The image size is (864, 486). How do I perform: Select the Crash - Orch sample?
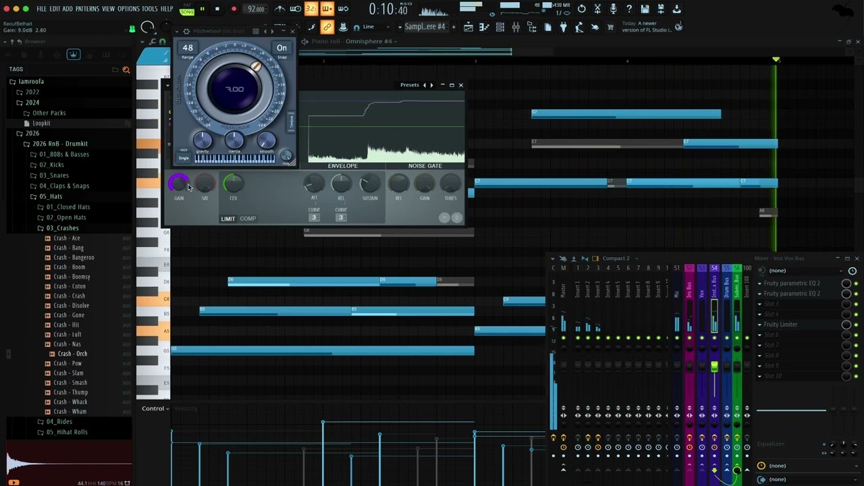pyautogui.click(x=72, y=354)
